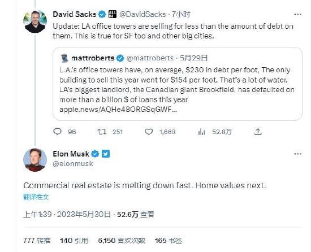This screenshot has height=252, width=311.
Task: Retweet David Sacks' post via retweet icon
Action: tap(102, 132)
